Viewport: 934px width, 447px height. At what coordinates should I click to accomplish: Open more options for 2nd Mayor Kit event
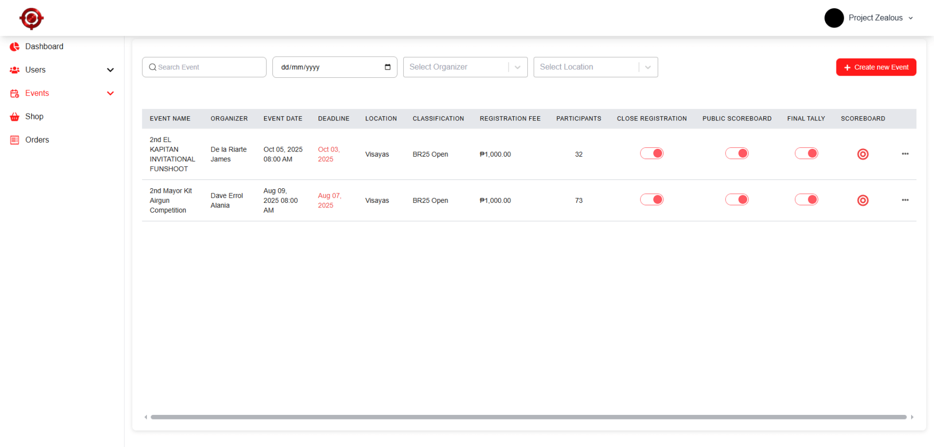coord(905,200)
